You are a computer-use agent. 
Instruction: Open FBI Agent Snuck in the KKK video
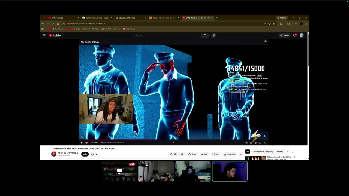279,158
